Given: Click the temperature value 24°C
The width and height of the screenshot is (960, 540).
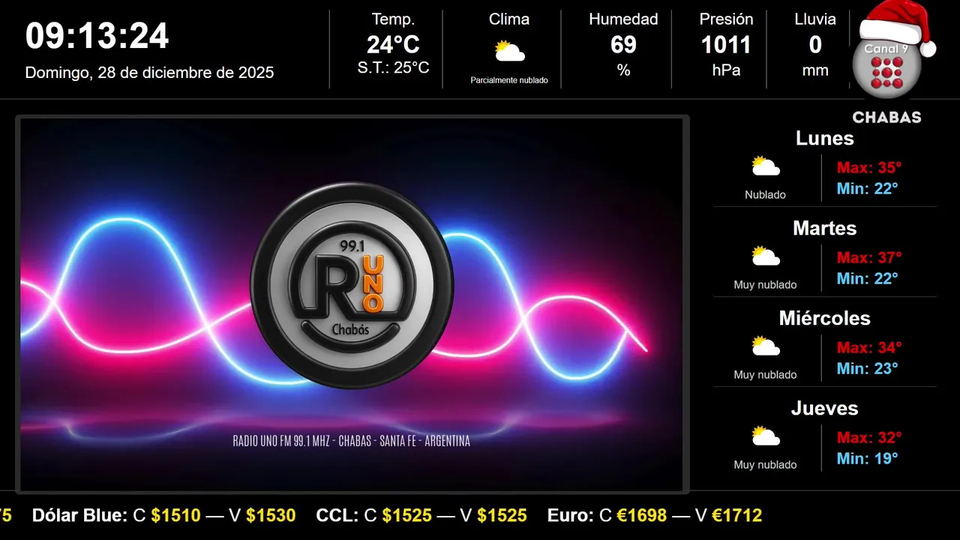Looking at the screenshot, I should (393, 45).
